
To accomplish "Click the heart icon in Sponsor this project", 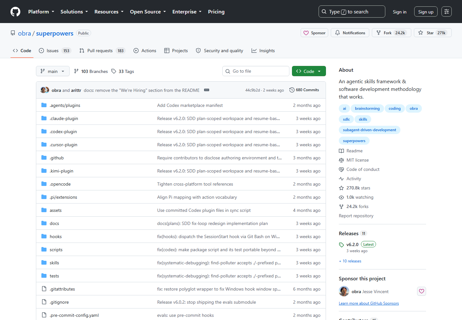I will click(x=422, y=291).
